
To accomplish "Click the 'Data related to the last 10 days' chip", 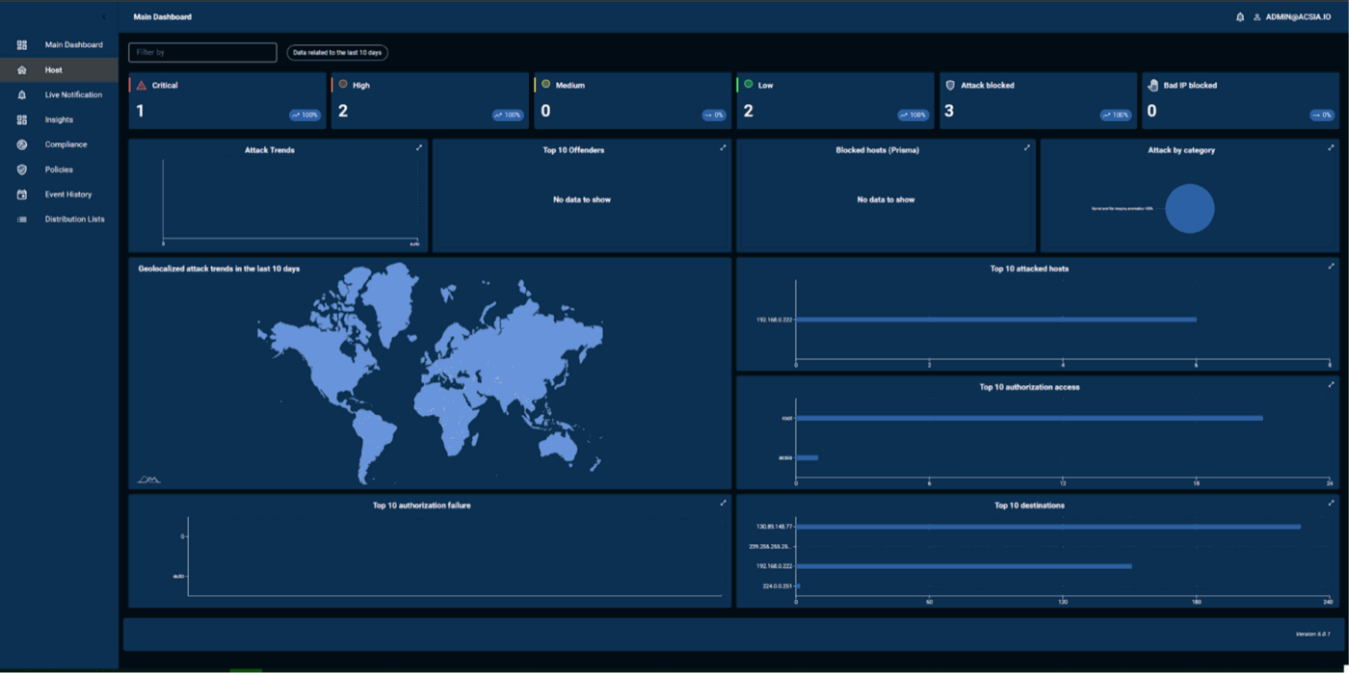I will coord(337,52).
